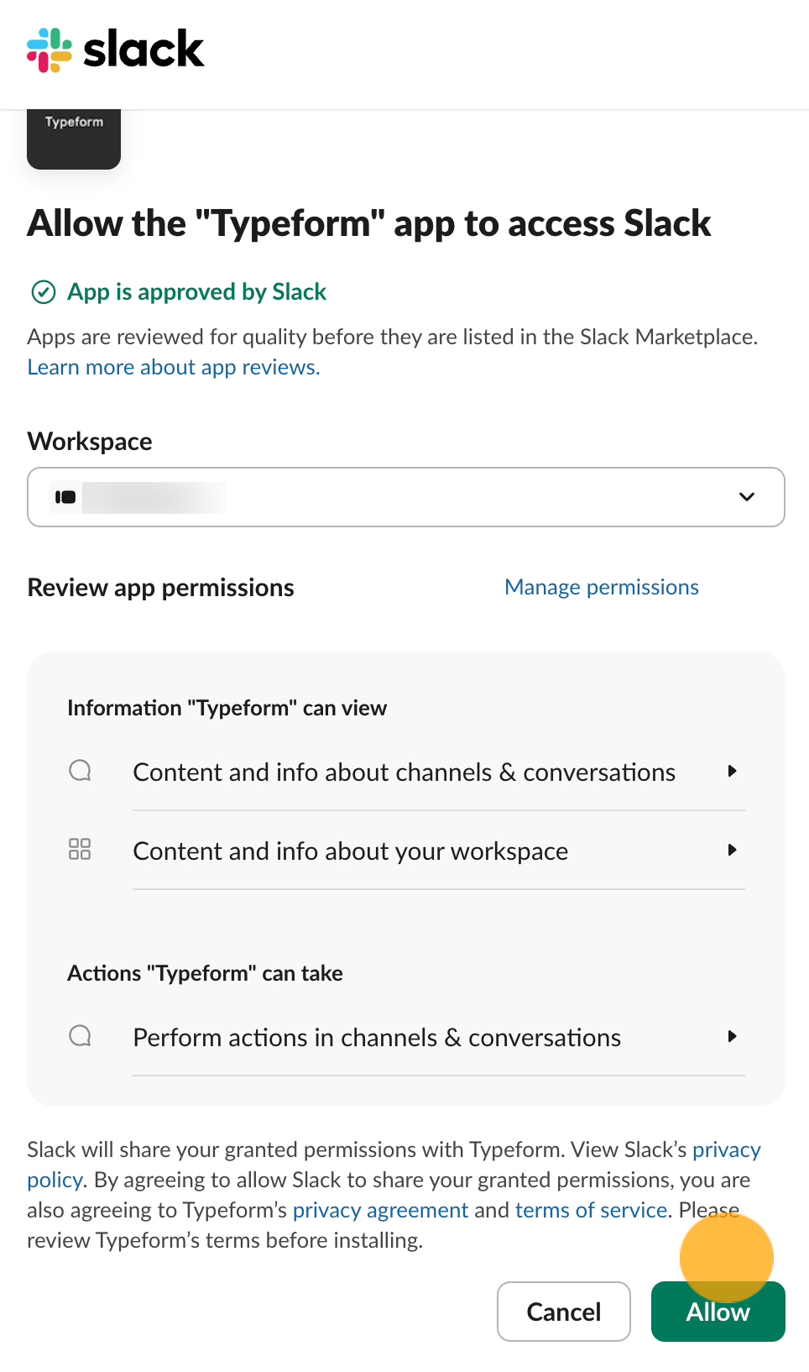The height and width of the screenshot is (1372, 809).
Task: Open Typeform's privacy agreement link
Action: tap(380, 1210)
